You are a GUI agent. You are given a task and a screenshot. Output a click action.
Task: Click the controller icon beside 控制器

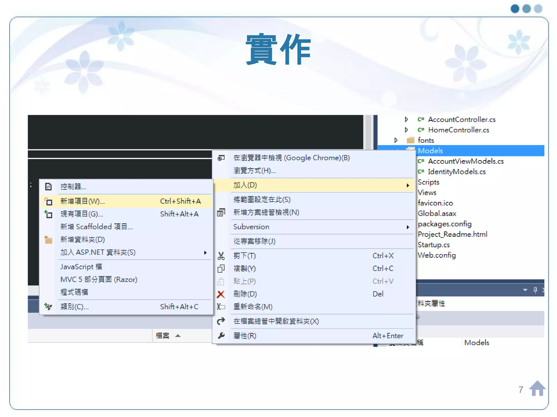(48, 187)
